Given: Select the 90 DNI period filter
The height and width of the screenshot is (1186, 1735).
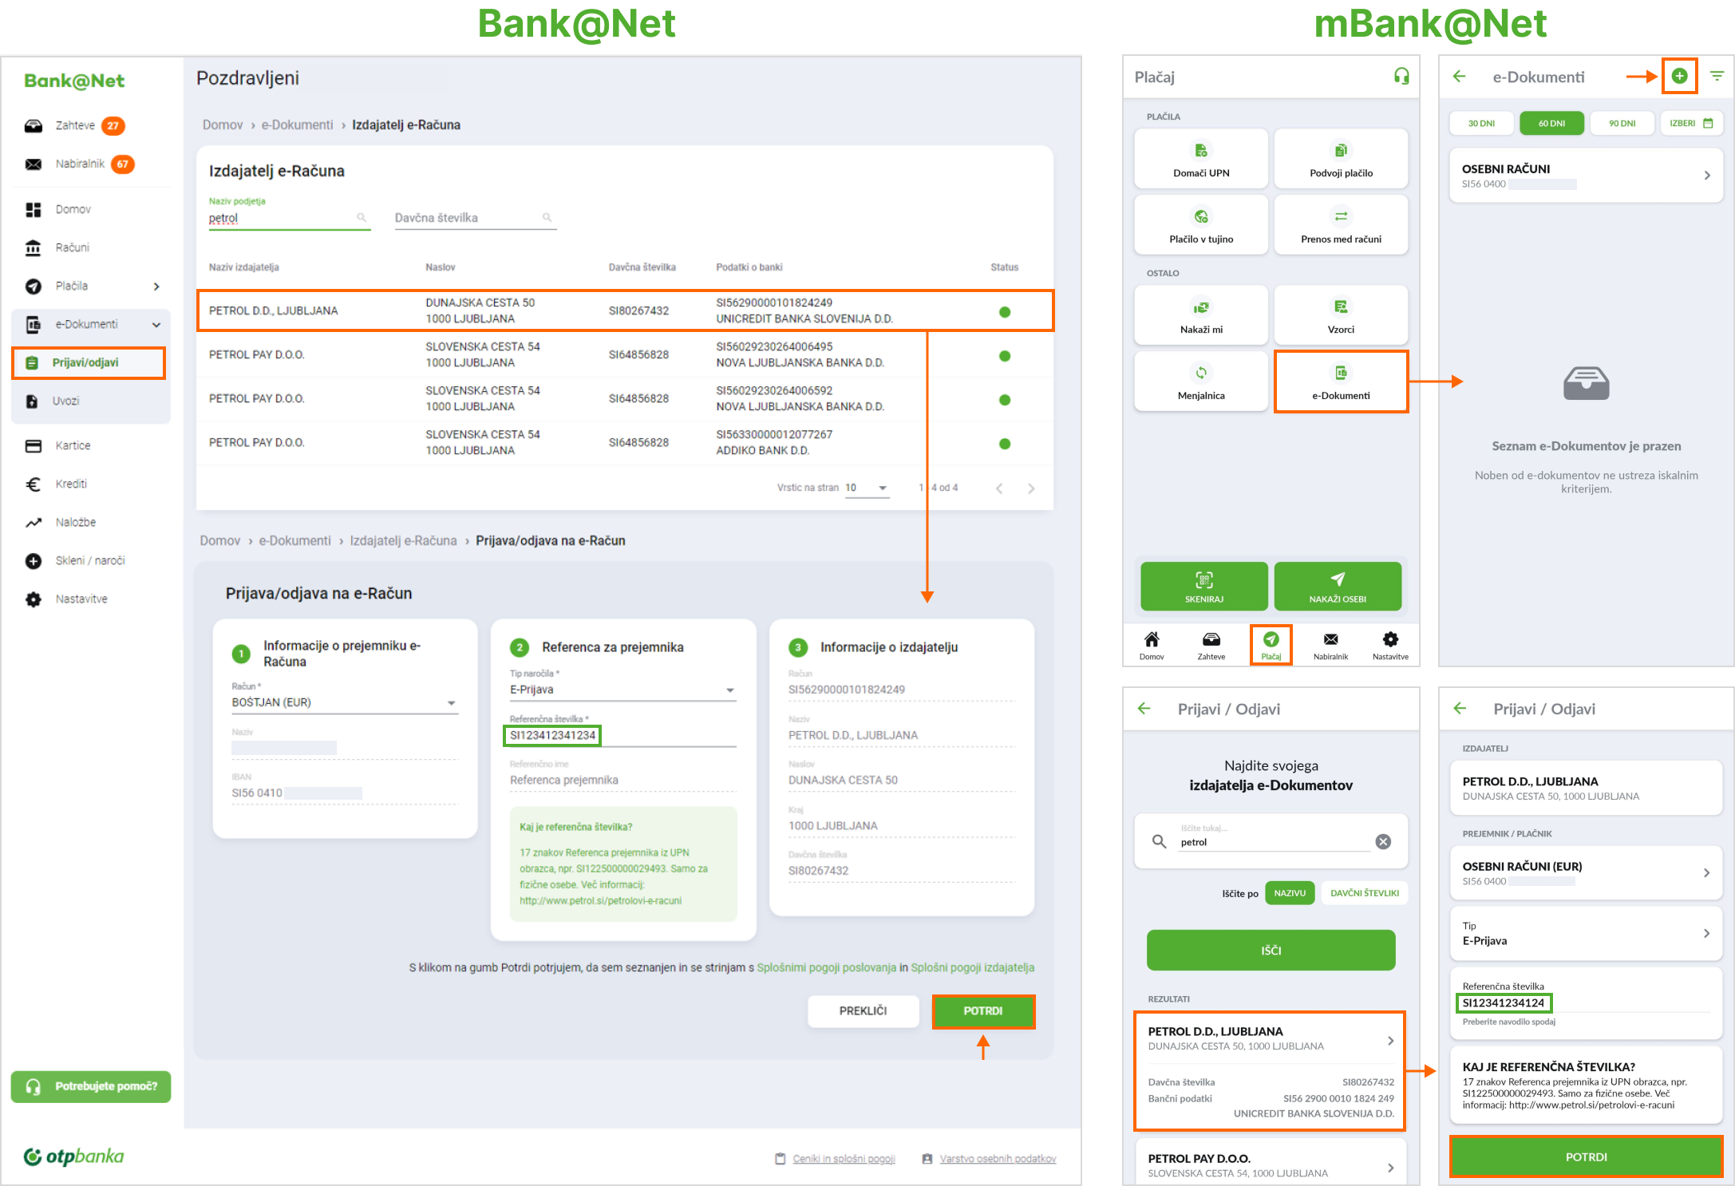Looking at the screenshot, I should click(1622, 123).
